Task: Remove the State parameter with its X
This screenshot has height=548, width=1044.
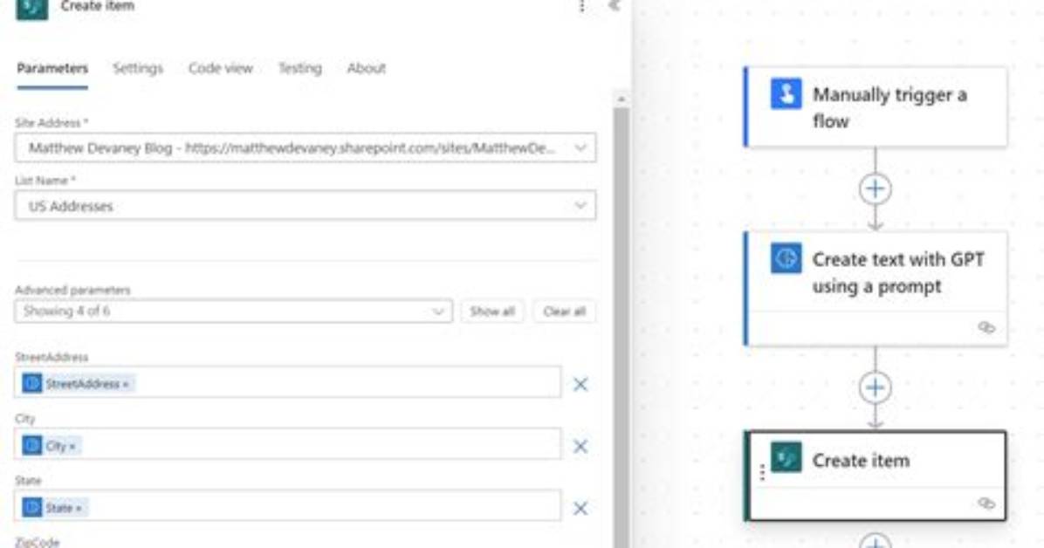Action: coord(580,509)
